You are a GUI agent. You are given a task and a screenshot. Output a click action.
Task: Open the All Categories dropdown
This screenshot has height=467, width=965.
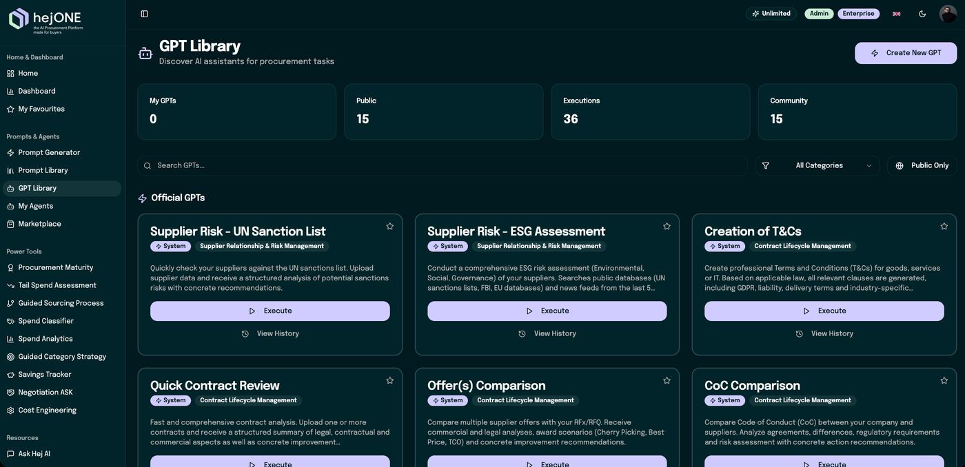[x=817, y=165]
